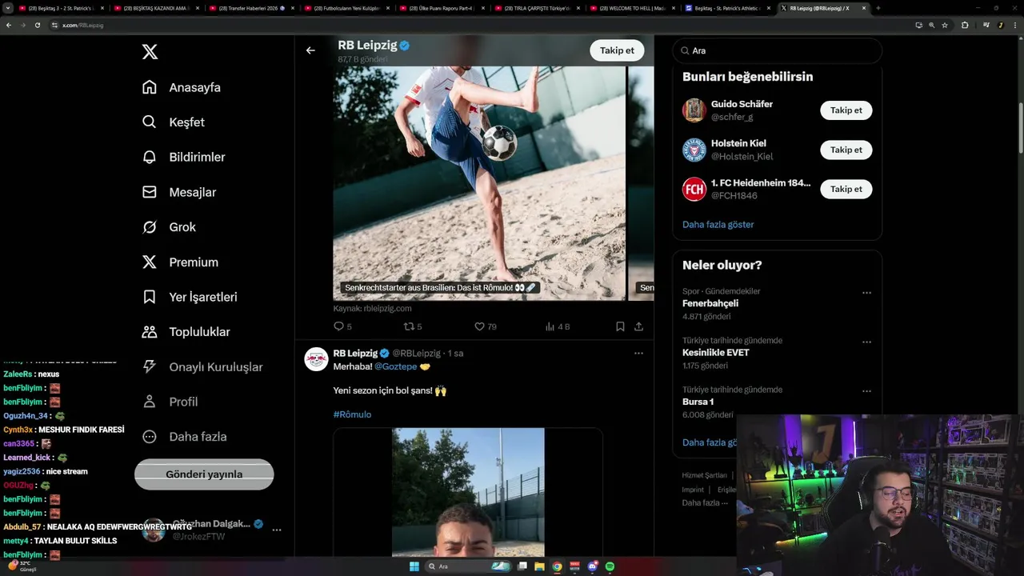Open Anasayfa in the sidebar
The image size is (1024, 576).
click(181, 87)
